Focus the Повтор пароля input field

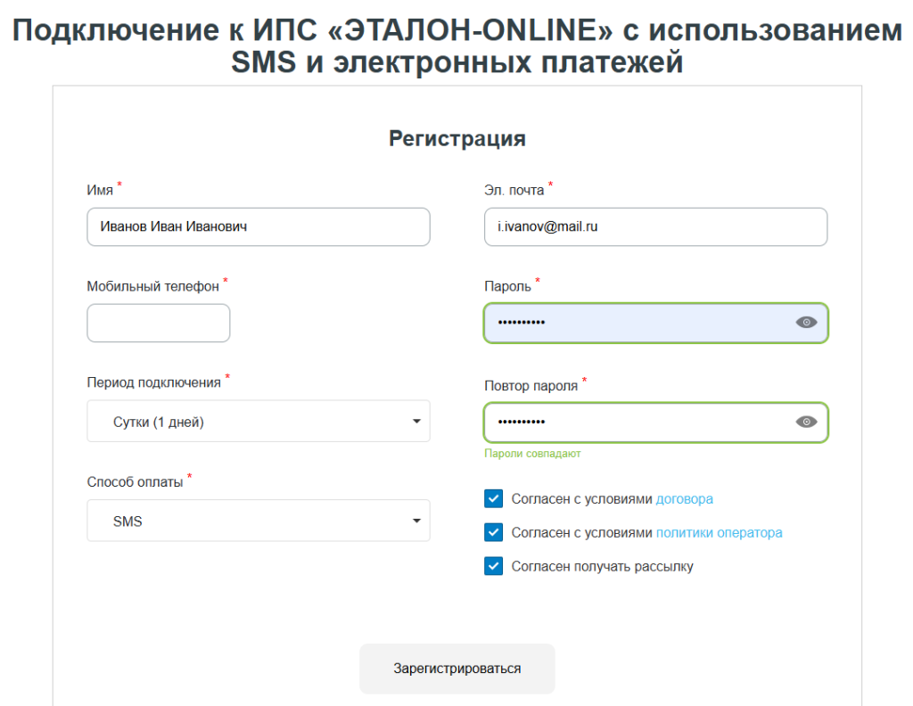655,423
